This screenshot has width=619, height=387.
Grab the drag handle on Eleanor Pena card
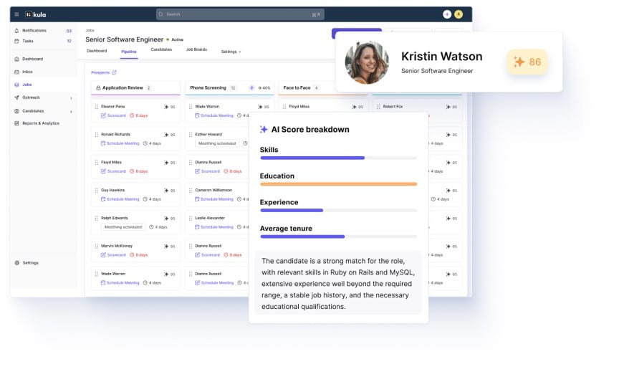(x=97, y=107)
